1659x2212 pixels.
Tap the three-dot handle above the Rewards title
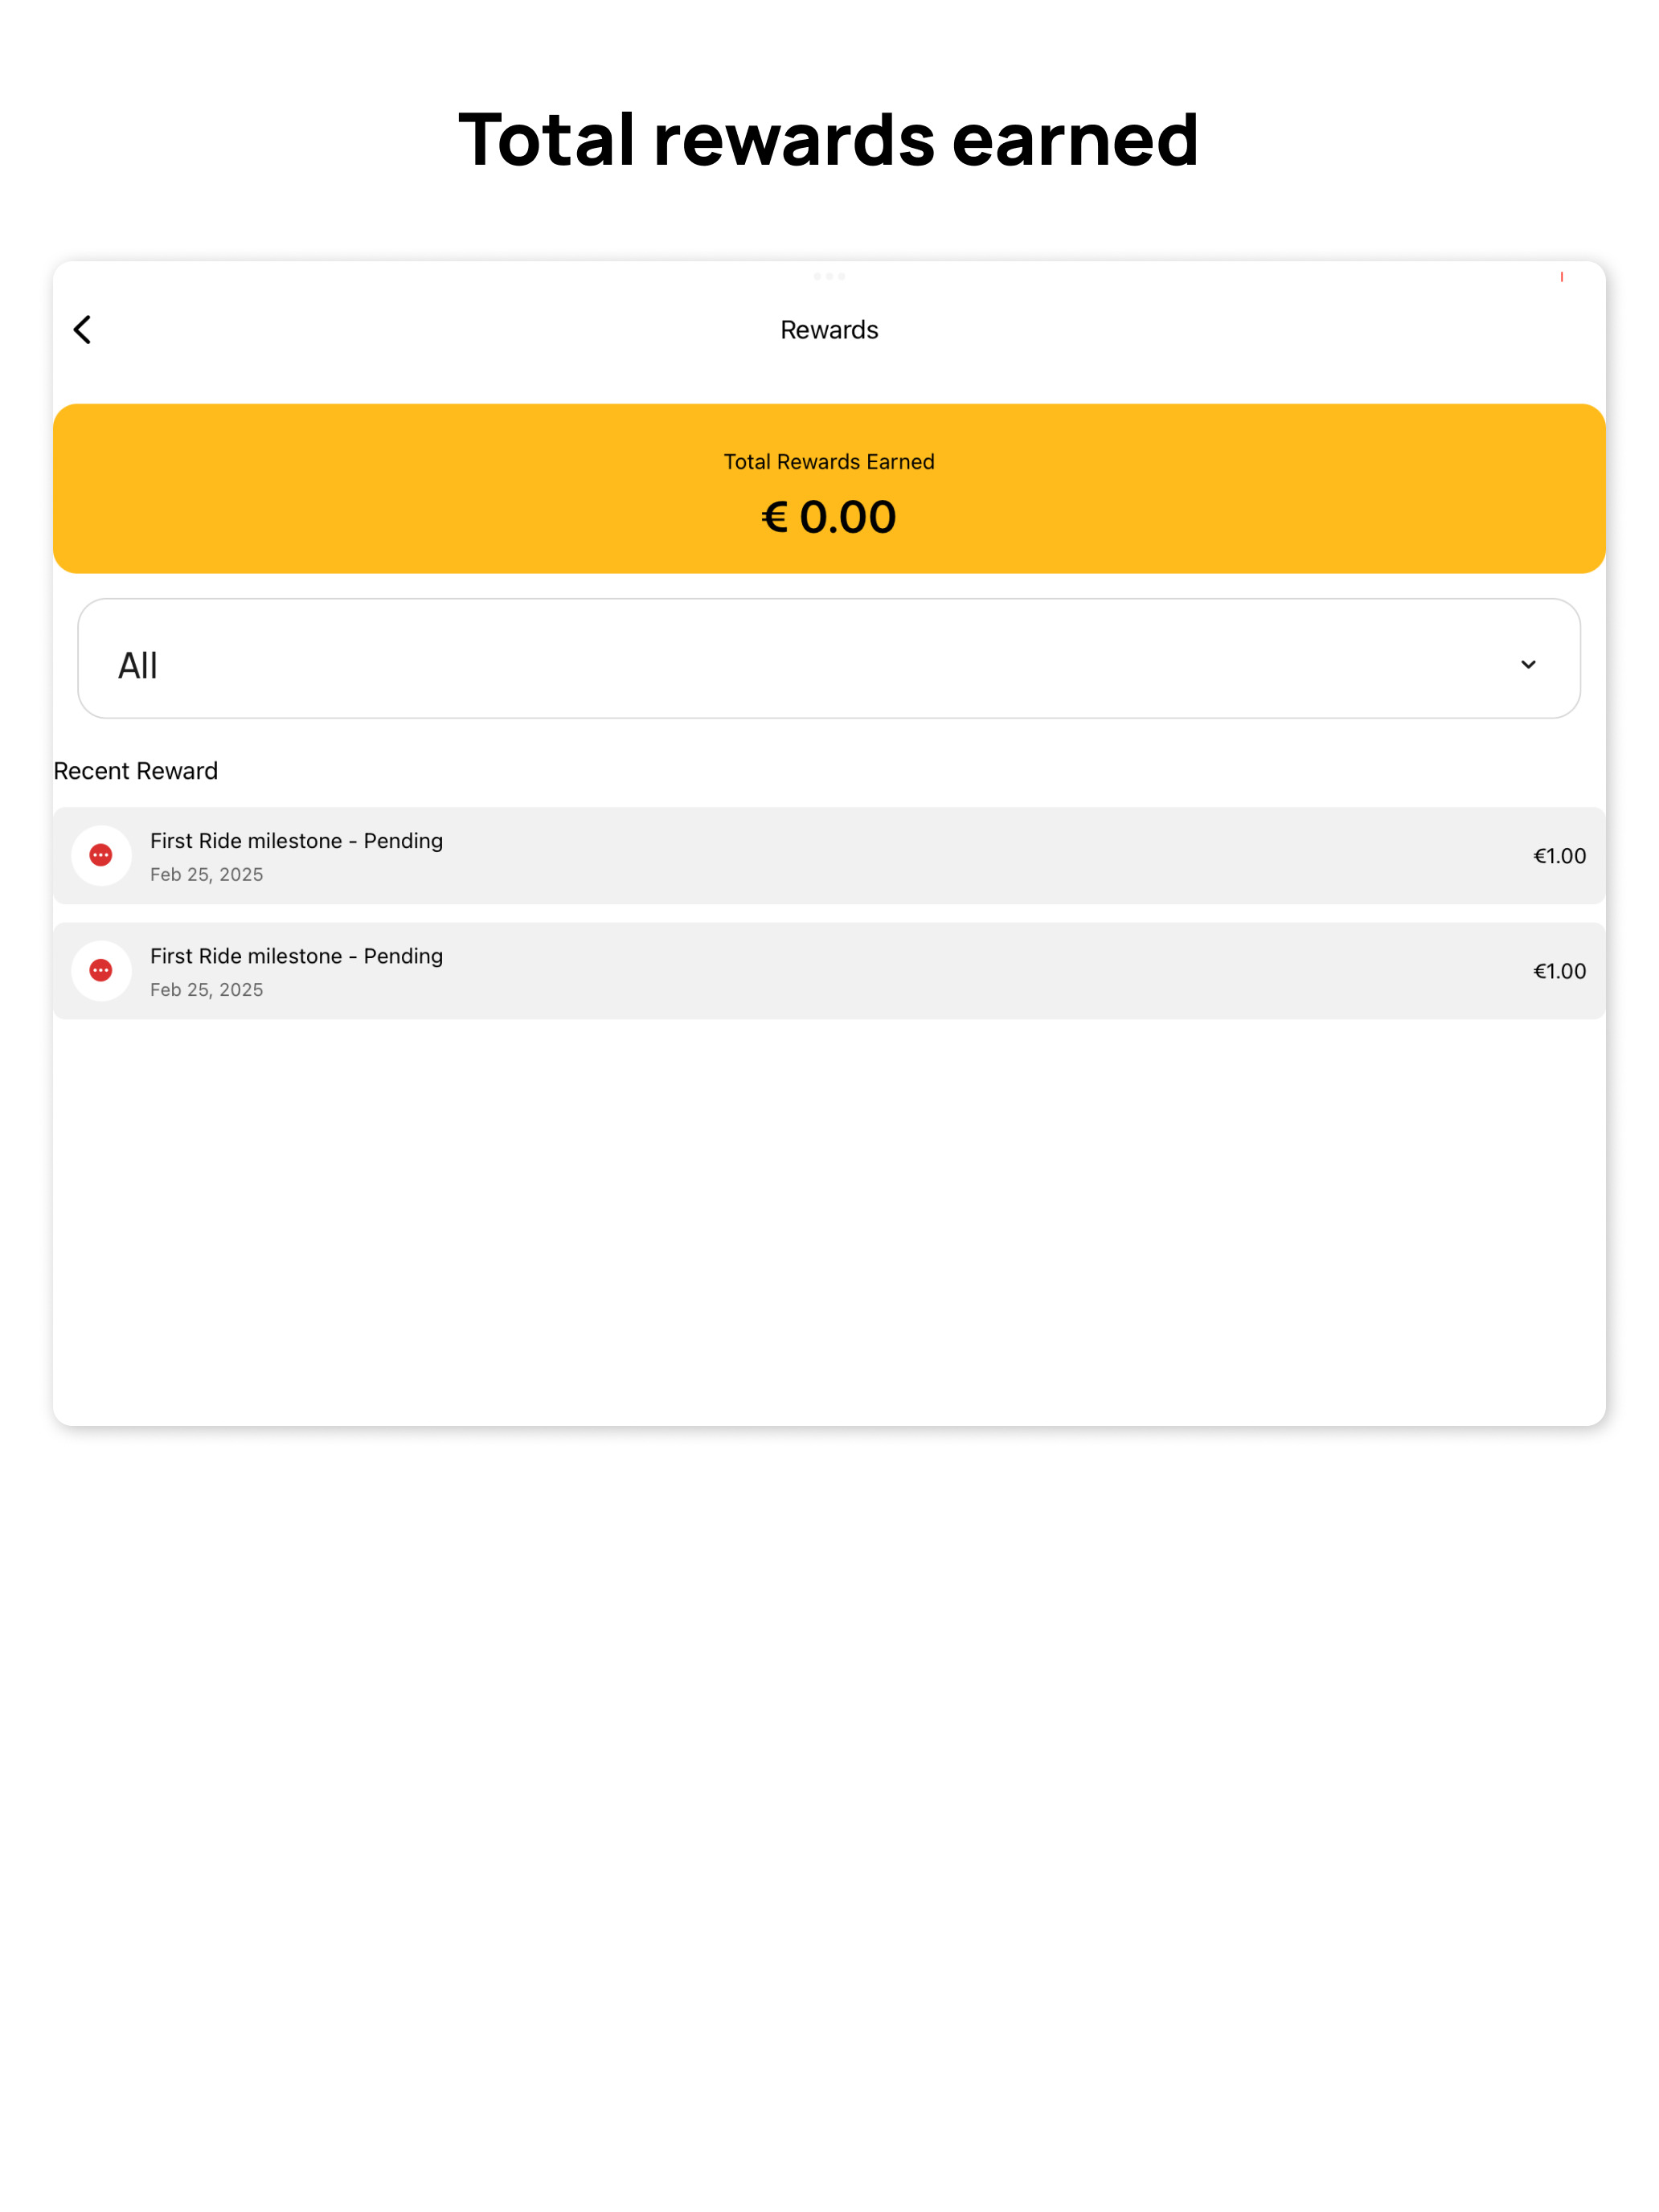829,276
